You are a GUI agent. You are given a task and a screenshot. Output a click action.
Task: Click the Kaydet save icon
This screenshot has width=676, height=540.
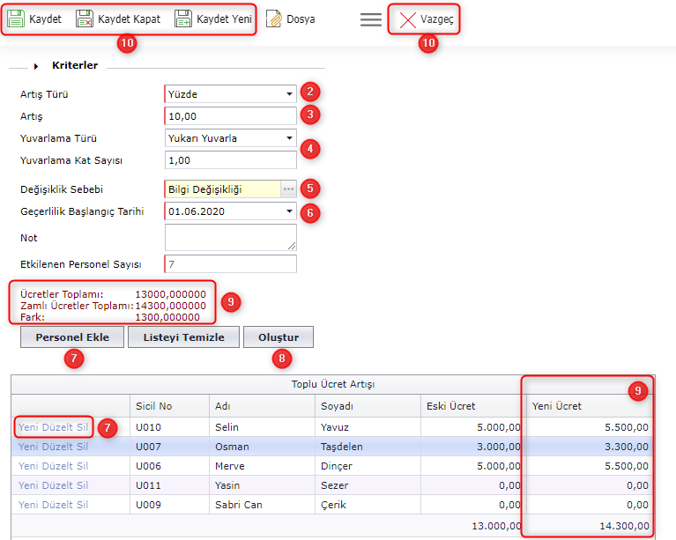(x=16, y=18)
